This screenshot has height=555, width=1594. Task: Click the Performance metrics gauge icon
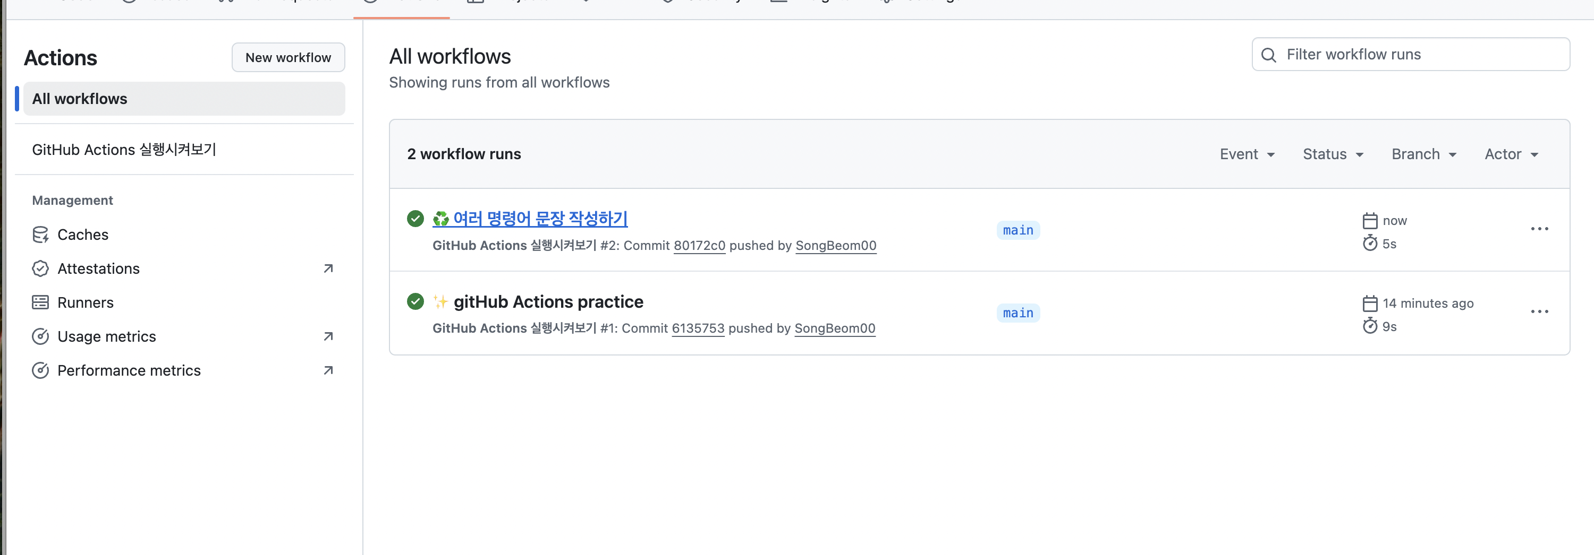coord(40,371)
